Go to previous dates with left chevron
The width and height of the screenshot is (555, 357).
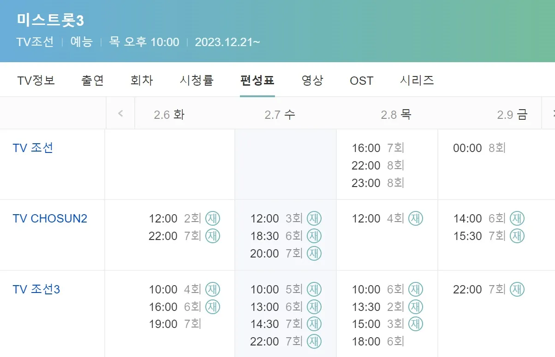[x=120, y=113]
